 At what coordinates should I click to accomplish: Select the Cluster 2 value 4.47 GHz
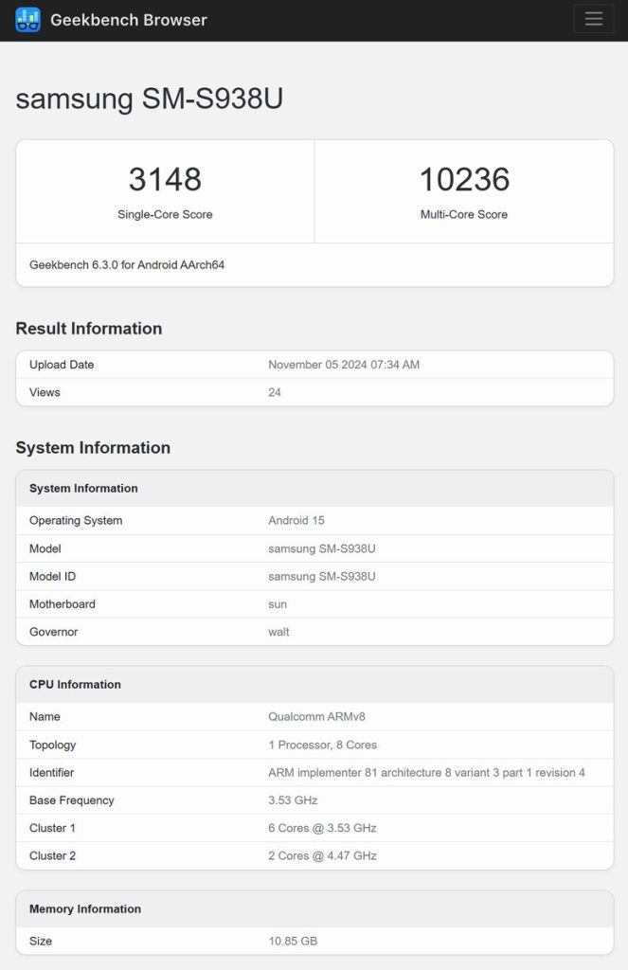322,856
